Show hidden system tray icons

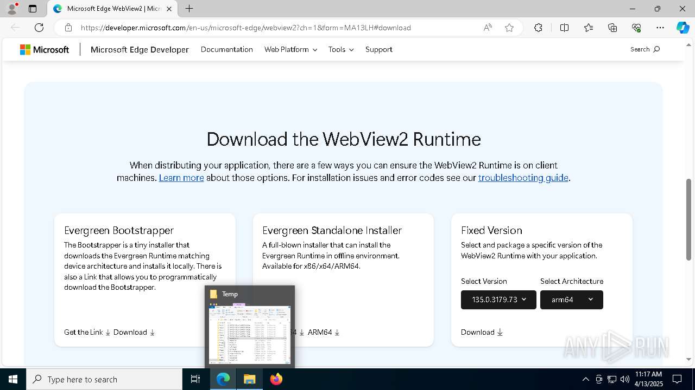(x=585, y=379)
